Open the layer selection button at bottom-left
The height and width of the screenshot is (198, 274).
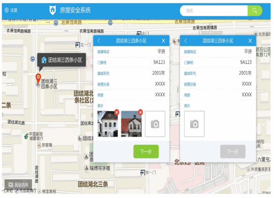[x=18, y=184]
